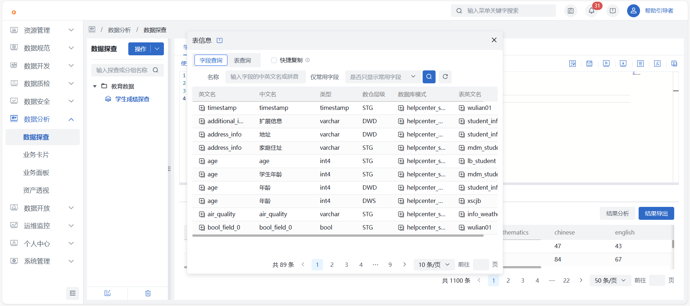
Task: Go to page 22 in results pagination
Action: [x=566, y=280]
